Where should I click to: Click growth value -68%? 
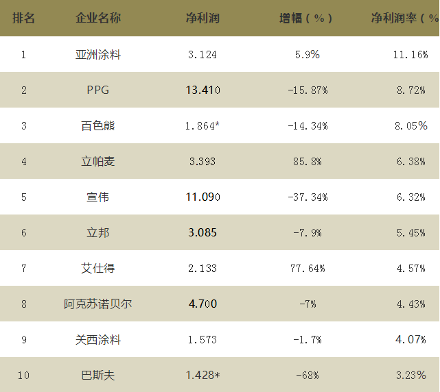click(306, 376)
